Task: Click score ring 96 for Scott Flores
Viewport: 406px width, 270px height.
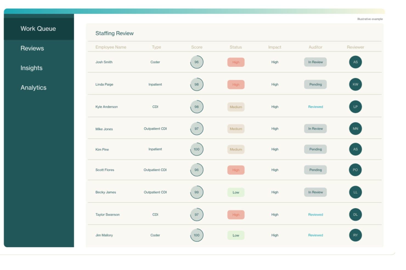Action: pyautogui.click(x=197, y=170)
